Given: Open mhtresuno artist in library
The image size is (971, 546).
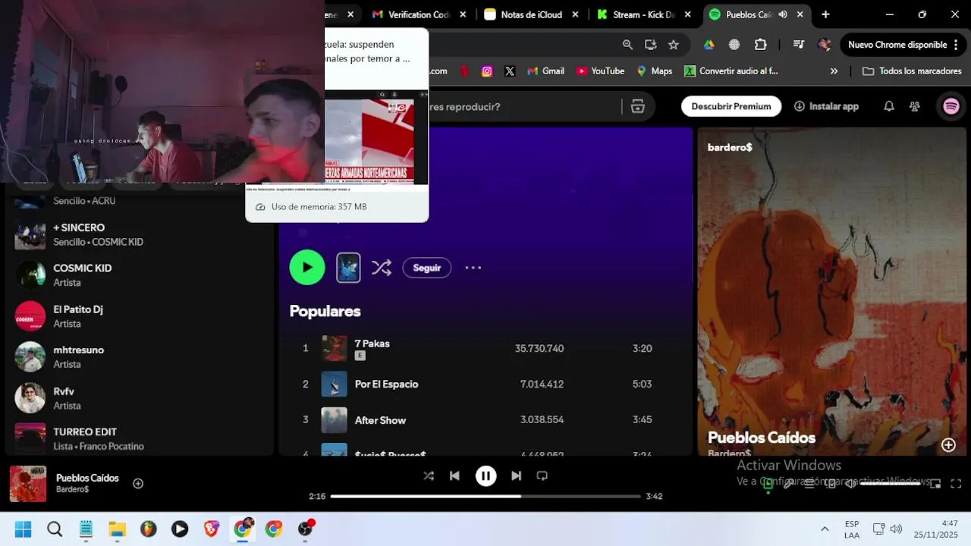Looking at the screenshot, I should coord(140,356).
